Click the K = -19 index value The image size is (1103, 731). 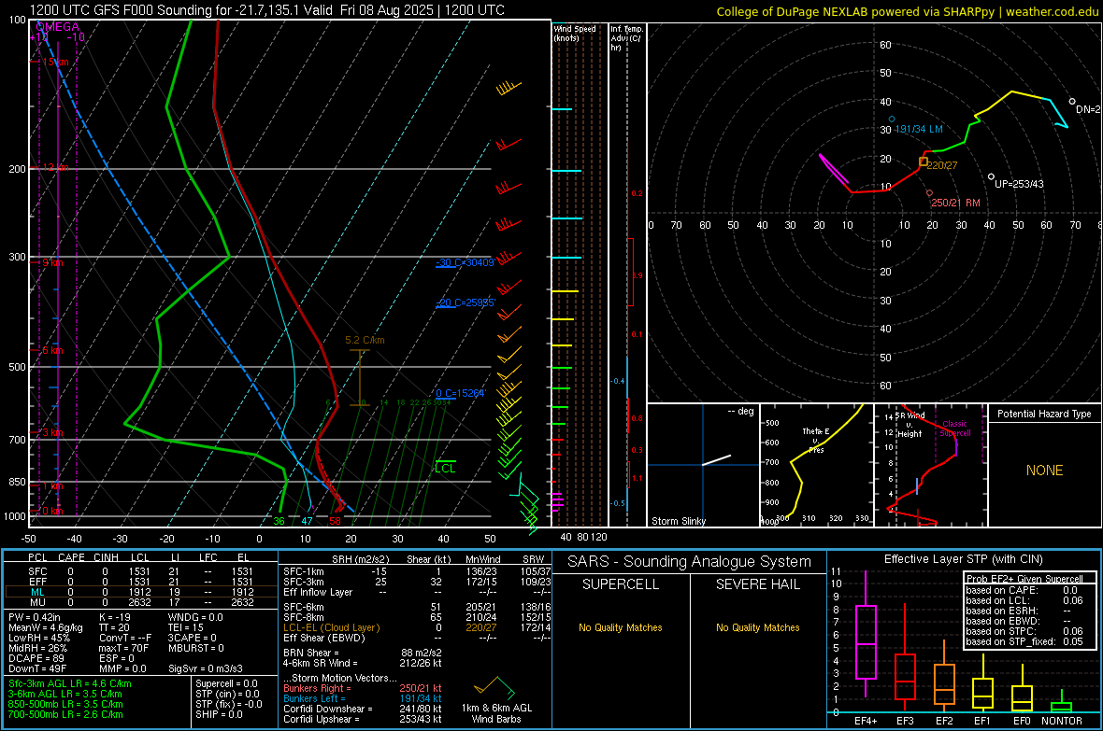(115, 617)
